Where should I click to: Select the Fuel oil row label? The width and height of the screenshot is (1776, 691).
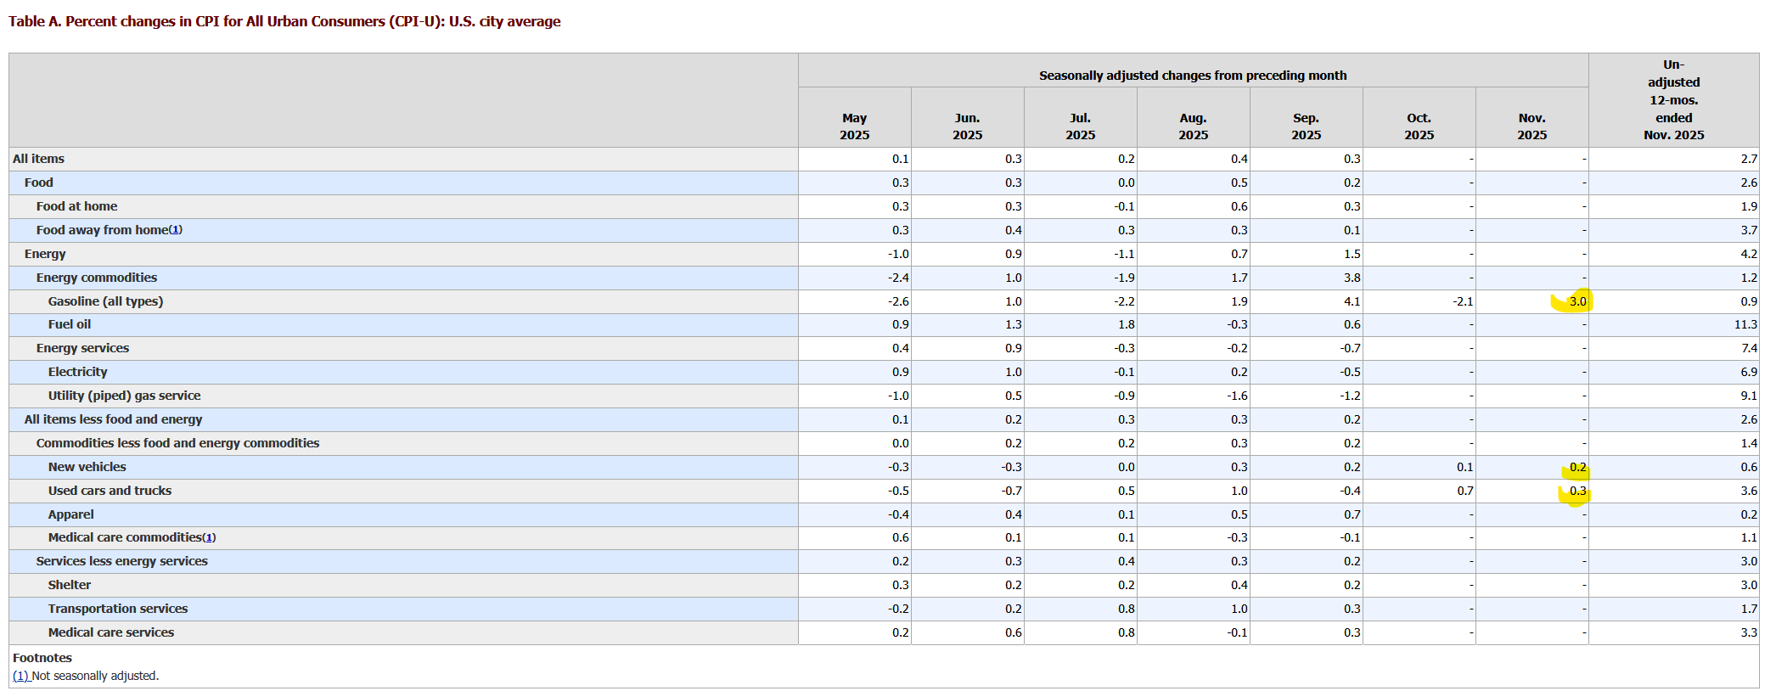(70, 324)
